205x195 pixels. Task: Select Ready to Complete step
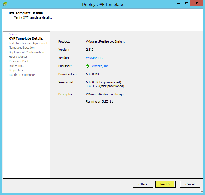(x=22, y=75)
